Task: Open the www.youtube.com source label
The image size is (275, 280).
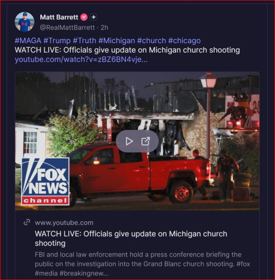Action: coord(64,223)
